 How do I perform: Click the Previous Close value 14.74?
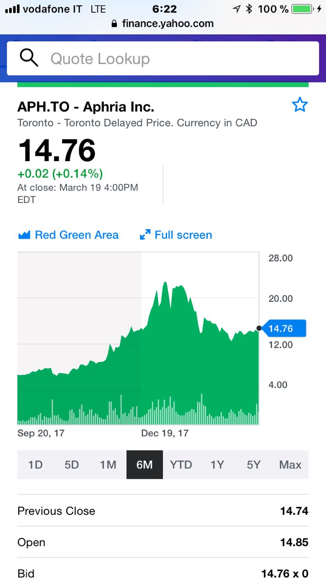294,511
